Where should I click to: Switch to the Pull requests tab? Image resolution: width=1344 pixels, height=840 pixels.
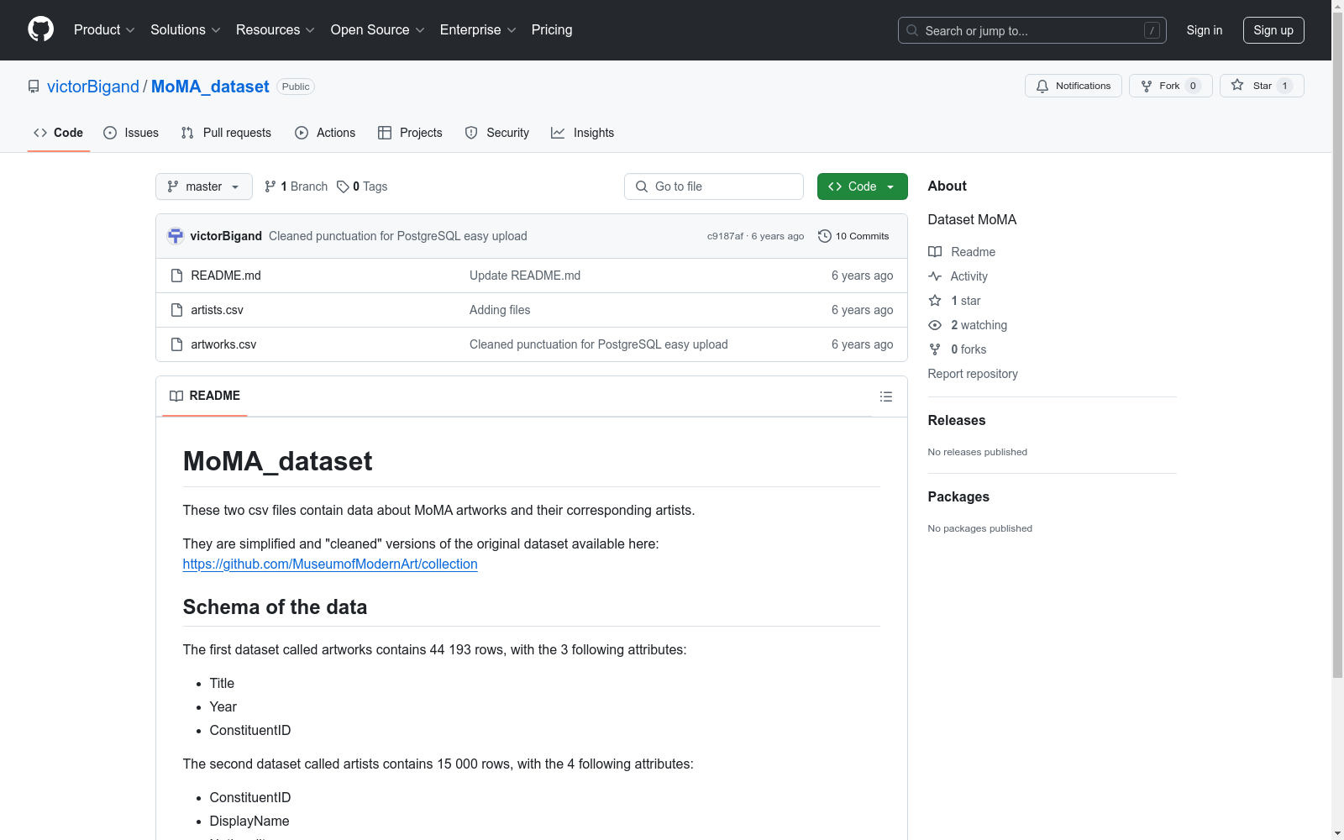point(226,133)
